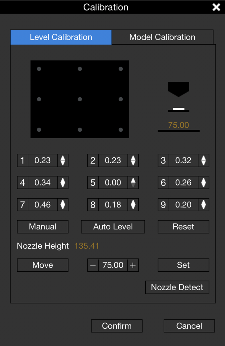Reset the level calibration values
This screenshot has height=346, width=225.
[184, 227]
